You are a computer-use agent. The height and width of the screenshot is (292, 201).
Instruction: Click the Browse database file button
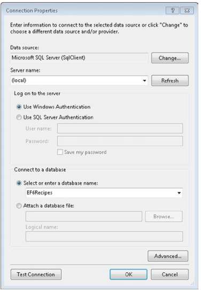[x=164, y=216]
